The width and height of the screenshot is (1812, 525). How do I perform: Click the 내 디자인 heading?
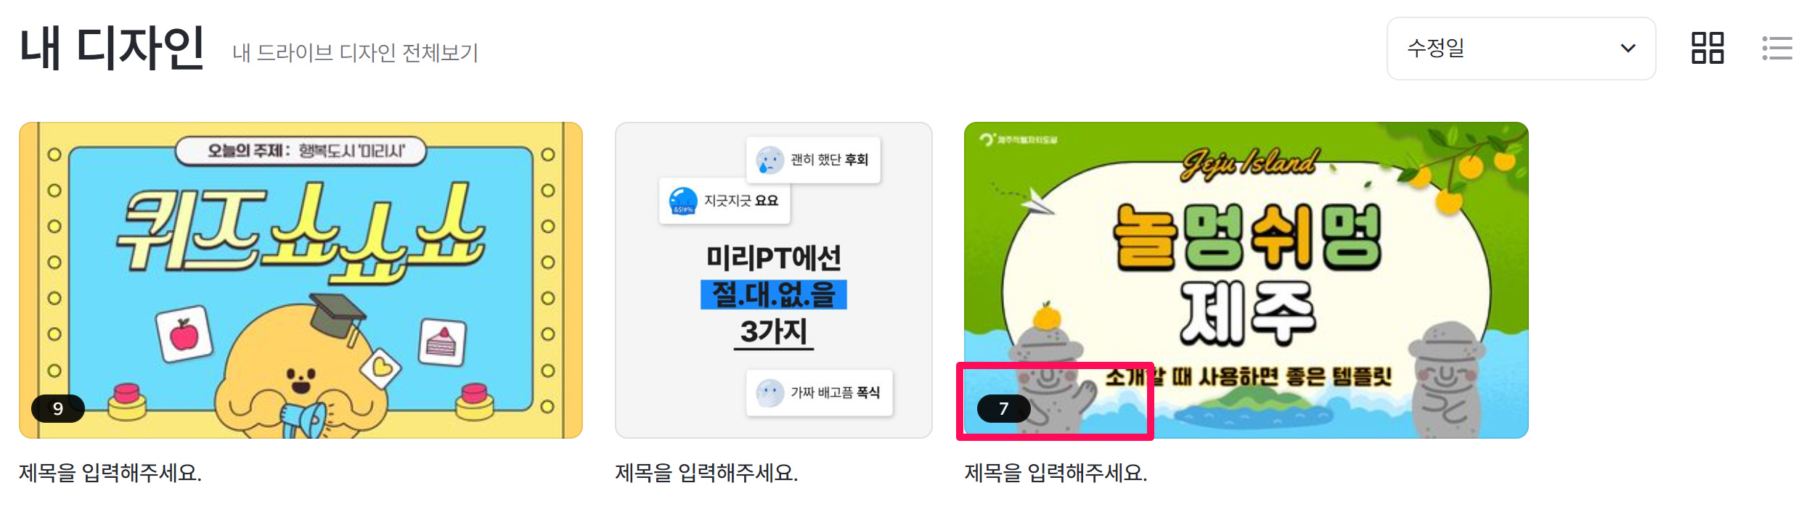112,49
